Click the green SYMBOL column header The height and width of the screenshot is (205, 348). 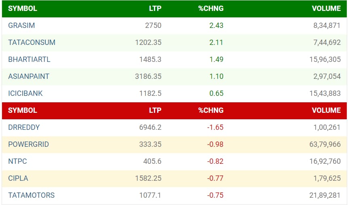click(23, 8)
